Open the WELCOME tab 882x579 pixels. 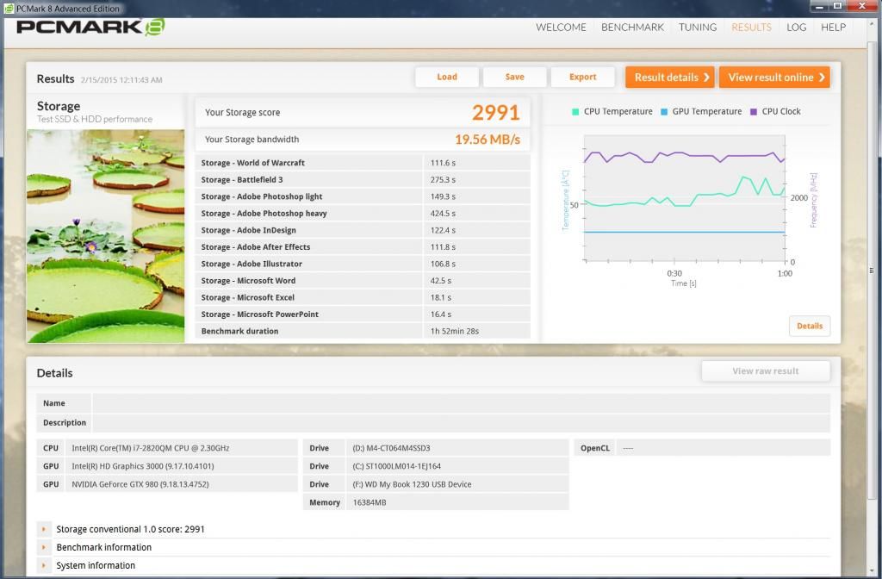pos(561,27)
